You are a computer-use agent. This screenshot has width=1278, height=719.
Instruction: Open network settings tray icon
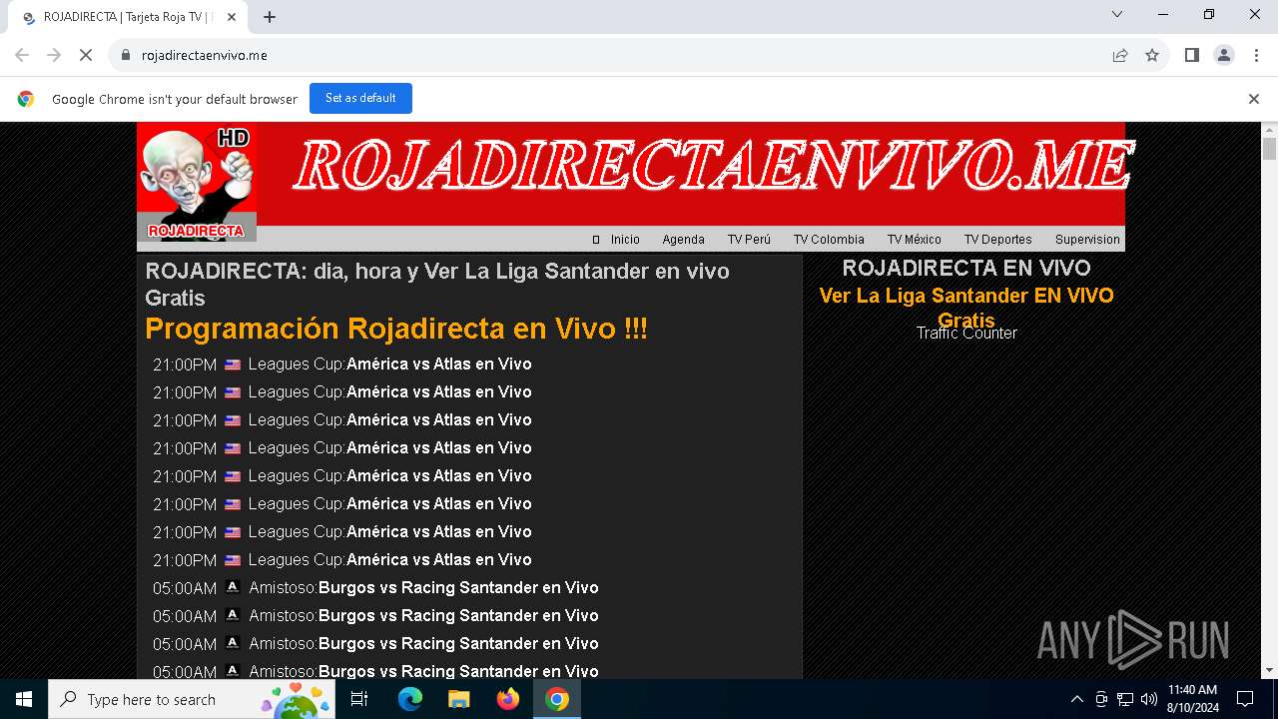(x=1125, y=699)
